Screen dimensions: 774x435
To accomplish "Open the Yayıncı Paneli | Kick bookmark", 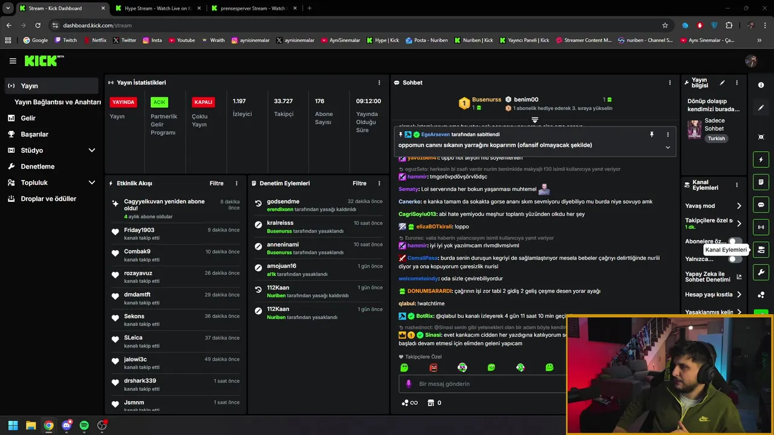I will [524, 40].
